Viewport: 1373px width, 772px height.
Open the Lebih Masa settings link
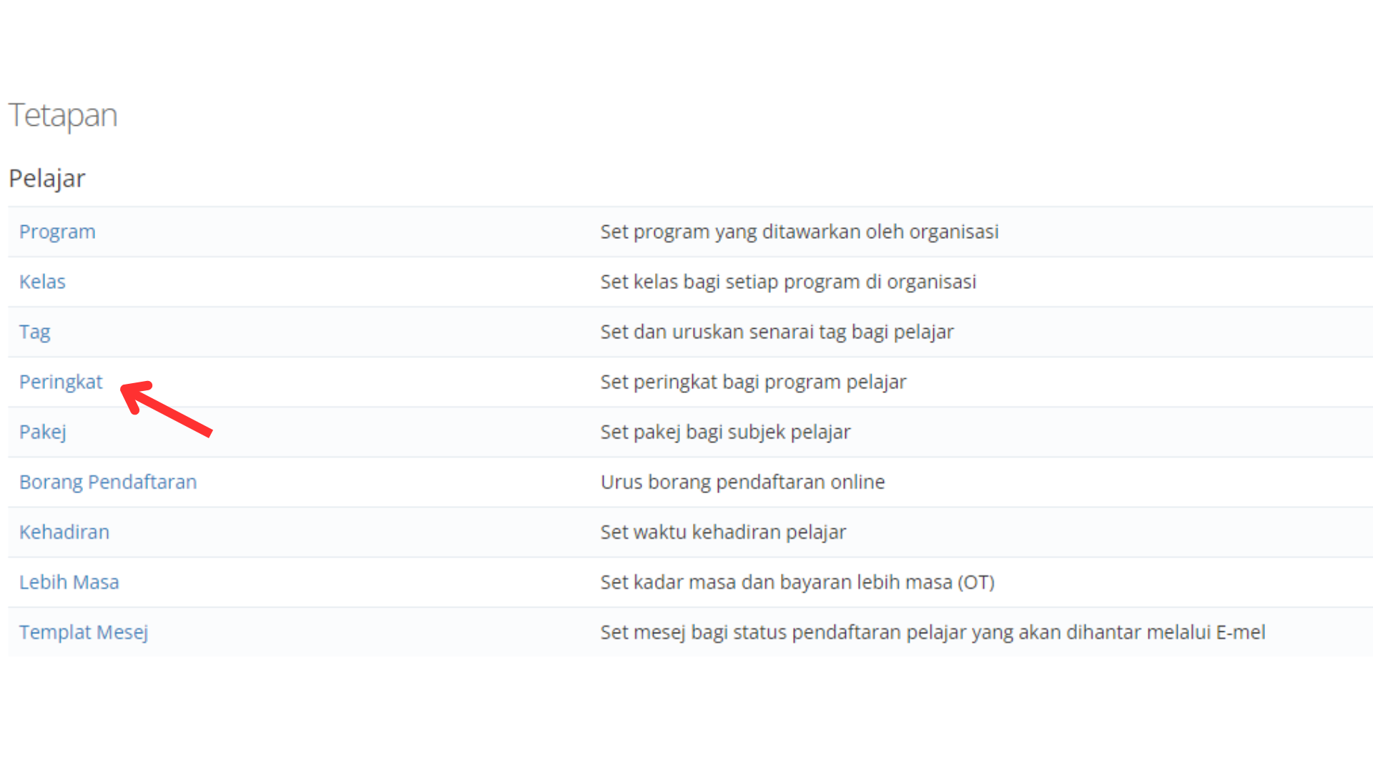click(x=69, y=581)
